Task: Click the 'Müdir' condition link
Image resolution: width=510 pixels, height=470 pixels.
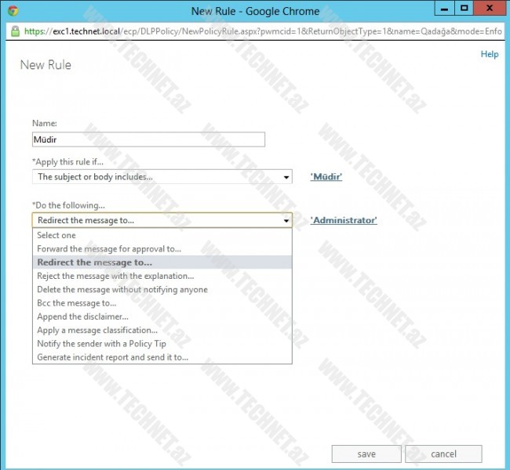Action: point(326,177)
